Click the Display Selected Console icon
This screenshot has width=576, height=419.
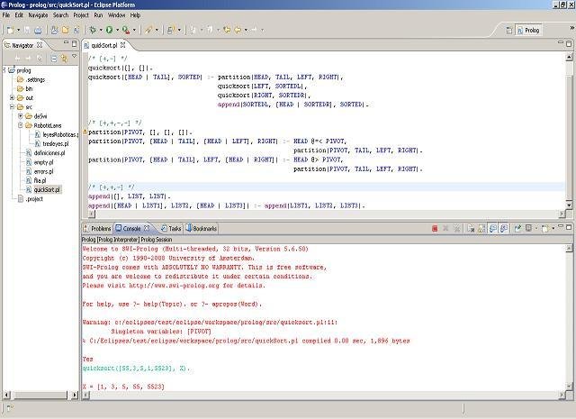click(528, 229)
